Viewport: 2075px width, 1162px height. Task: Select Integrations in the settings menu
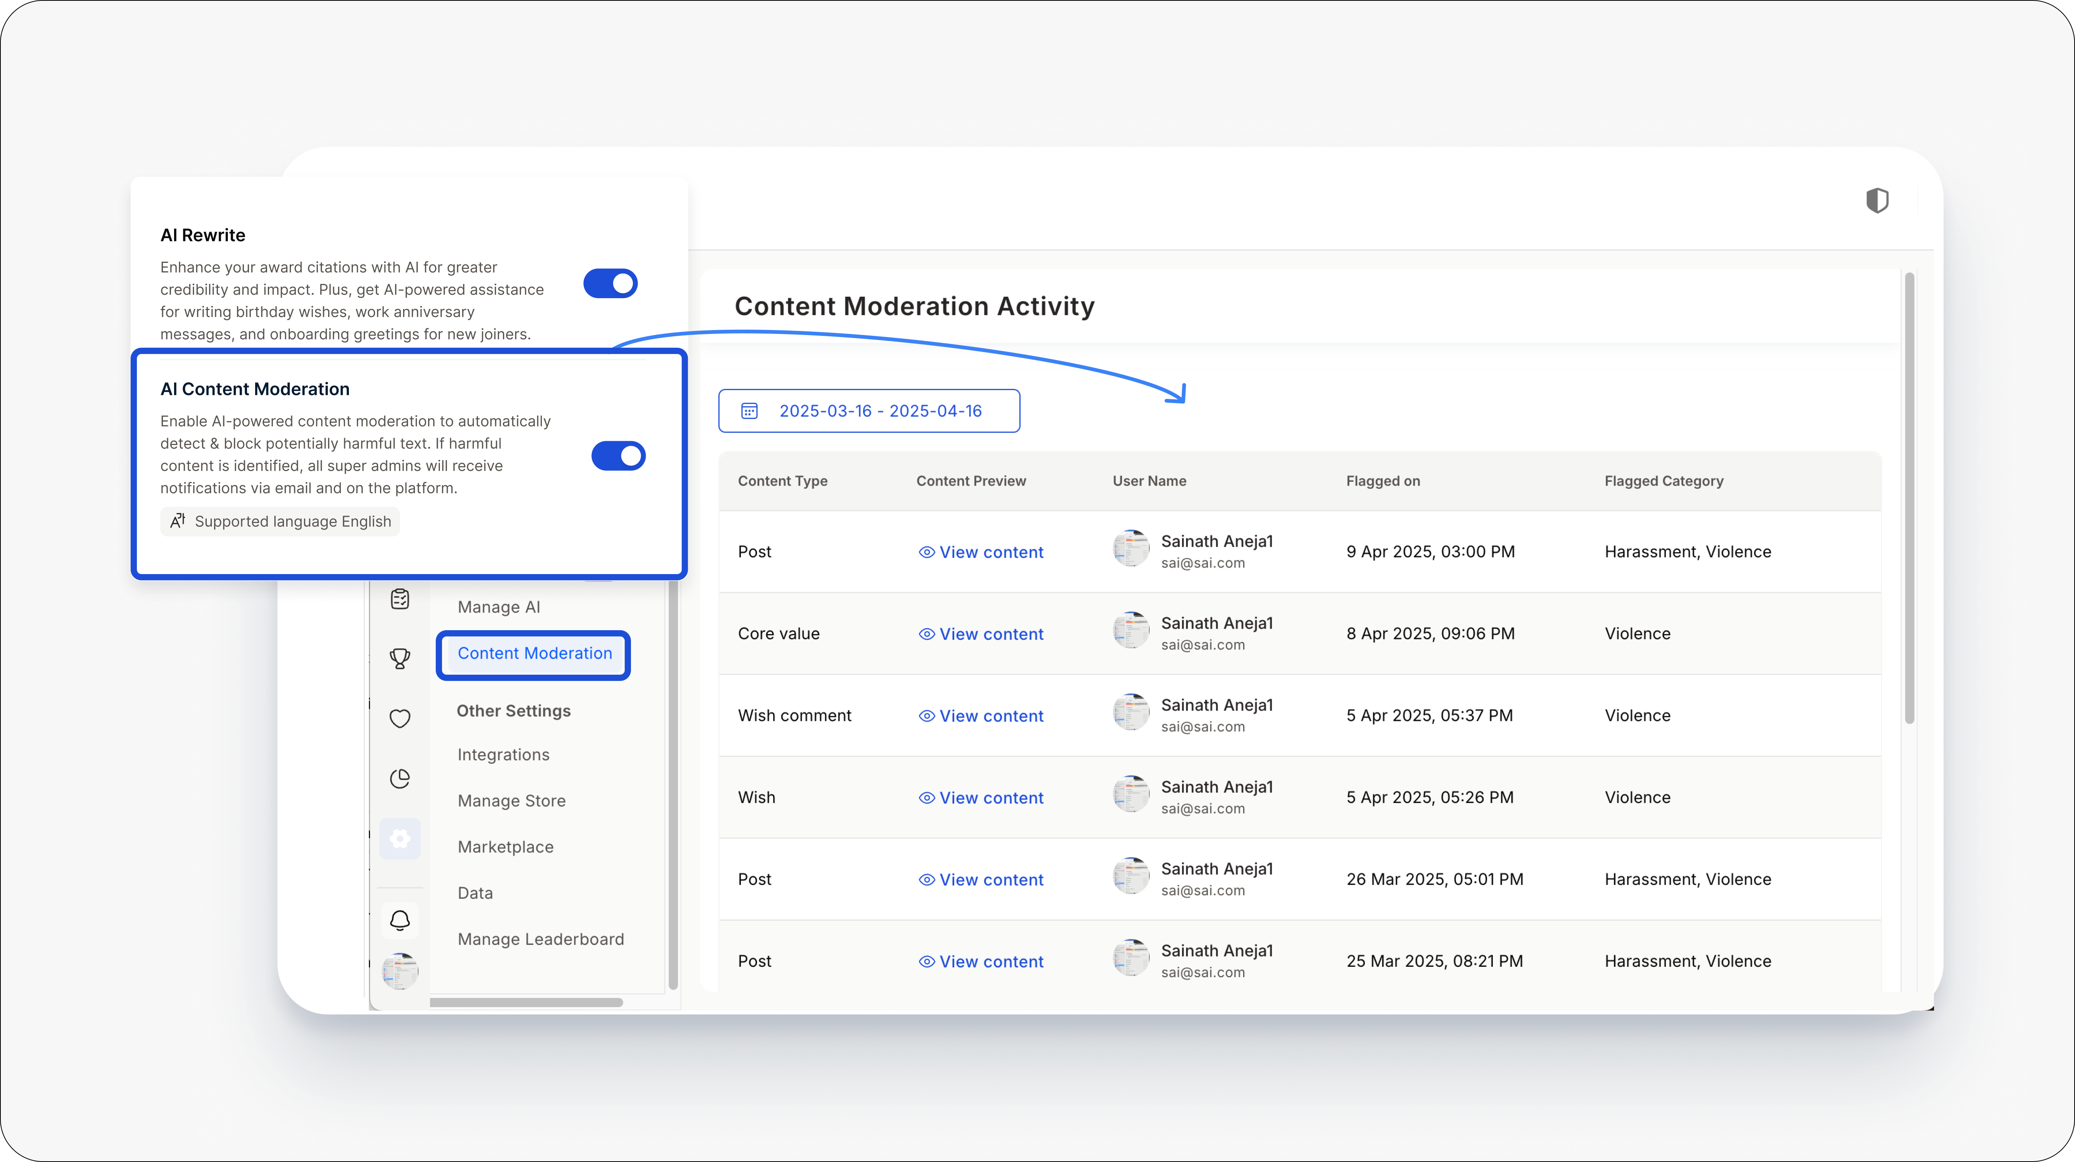pos(503,755)
